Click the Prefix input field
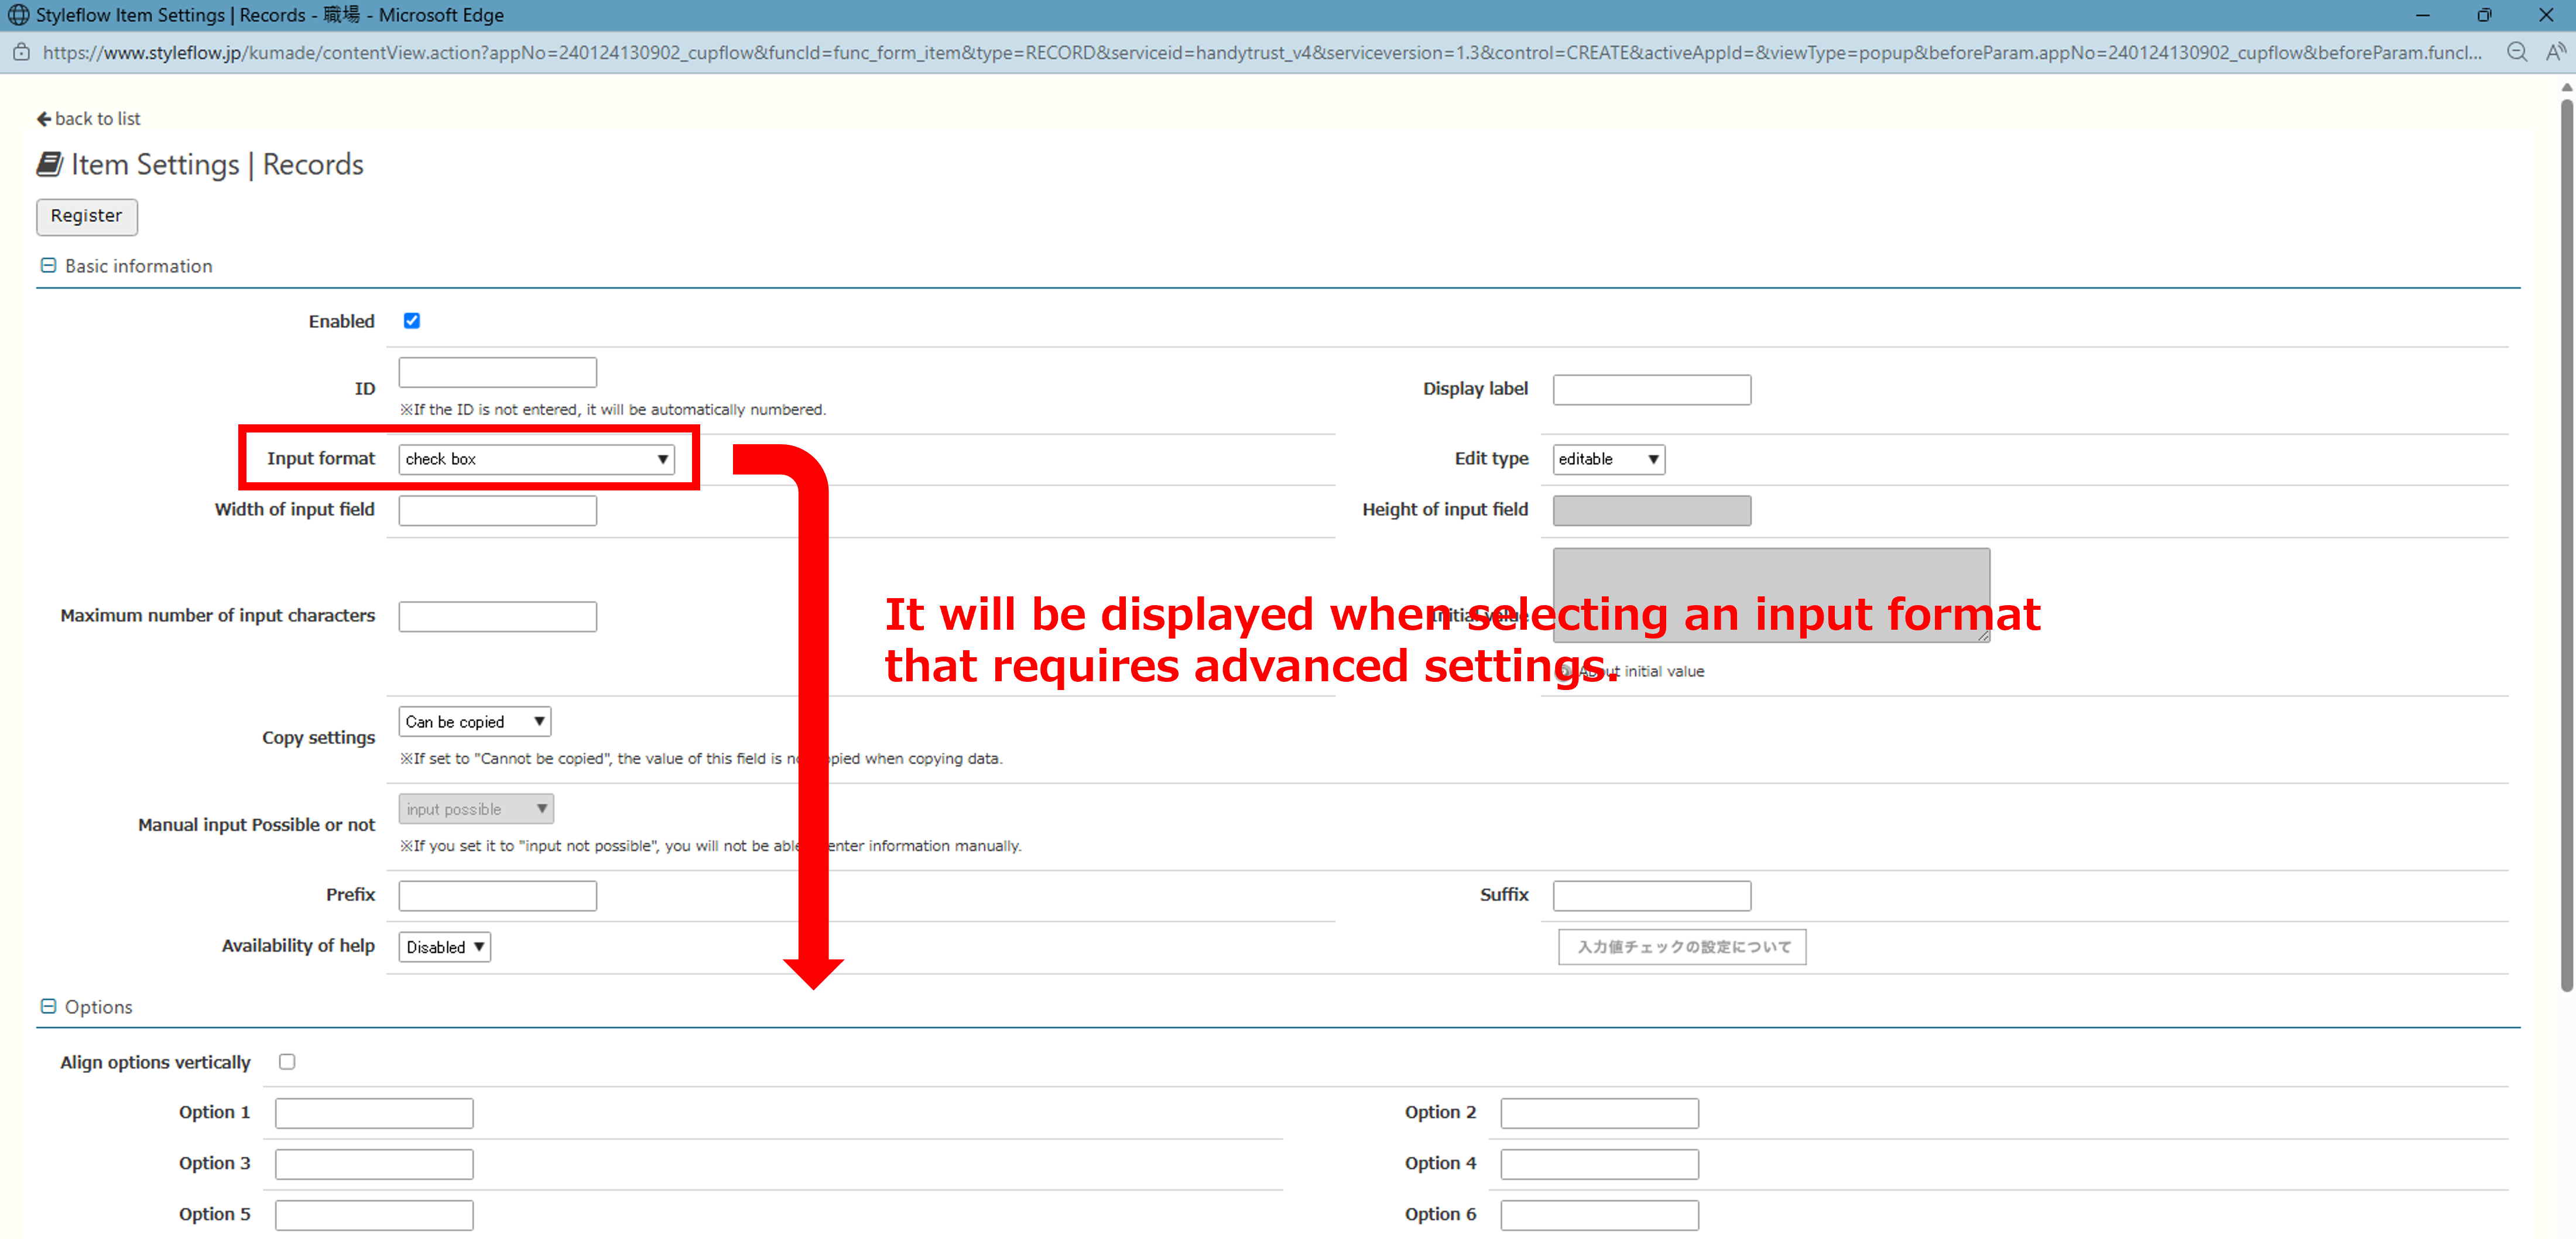This screenshot has height=1239, width=2576. [x=498, y=895]
